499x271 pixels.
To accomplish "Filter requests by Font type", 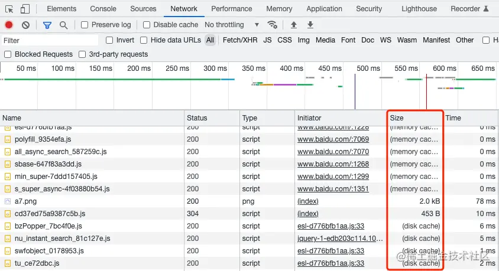I will pos(348,40).
